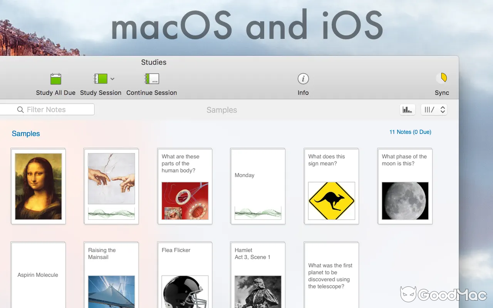This screenshot has width=493, height=308.
Task: Open the Mona Lisa flashcard
Action: pos(38,186)
